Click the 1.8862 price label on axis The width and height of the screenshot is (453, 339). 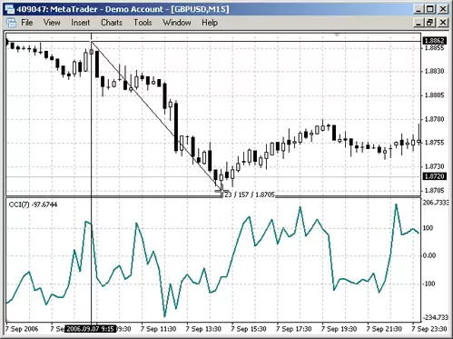click(x=434, y=41)
